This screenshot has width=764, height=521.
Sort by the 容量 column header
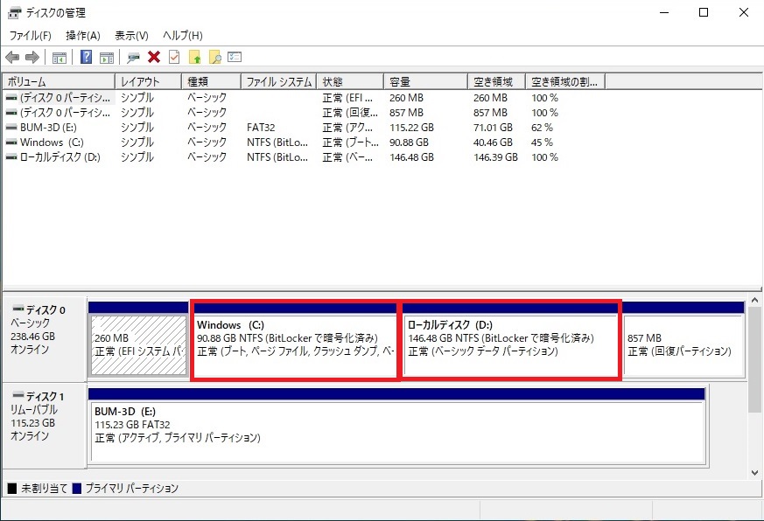point(424,81)
